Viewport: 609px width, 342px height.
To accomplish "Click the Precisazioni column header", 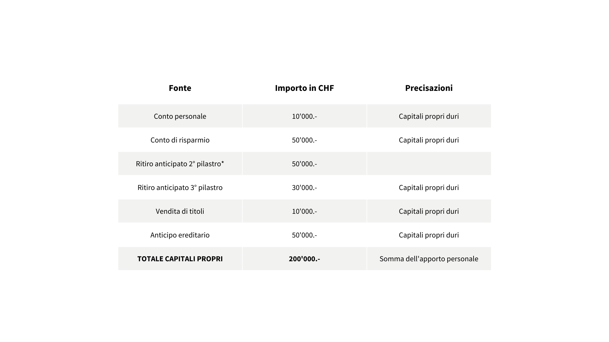I will (x=429, y=88).
